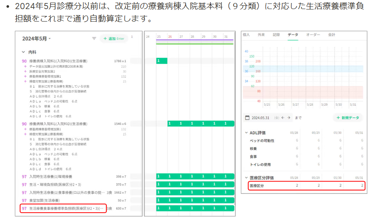Click the calendar icon beside 2024.05.31
Screen dimensions: 377x217
click(x=247, y=118)
